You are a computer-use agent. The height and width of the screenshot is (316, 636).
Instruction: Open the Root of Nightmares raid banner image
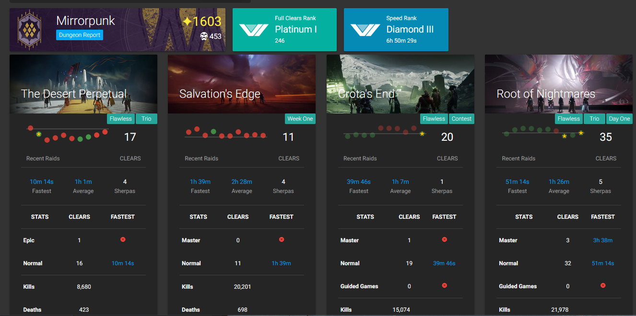pyautogui.click(x=559, y=84)
